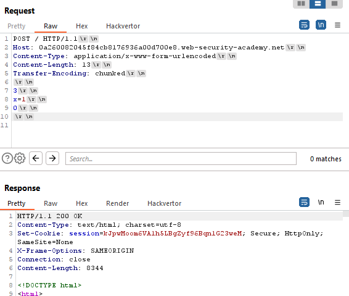Click response Content-Length value 8344
Screen dimensions: 349x296
[x=95, y=268]
